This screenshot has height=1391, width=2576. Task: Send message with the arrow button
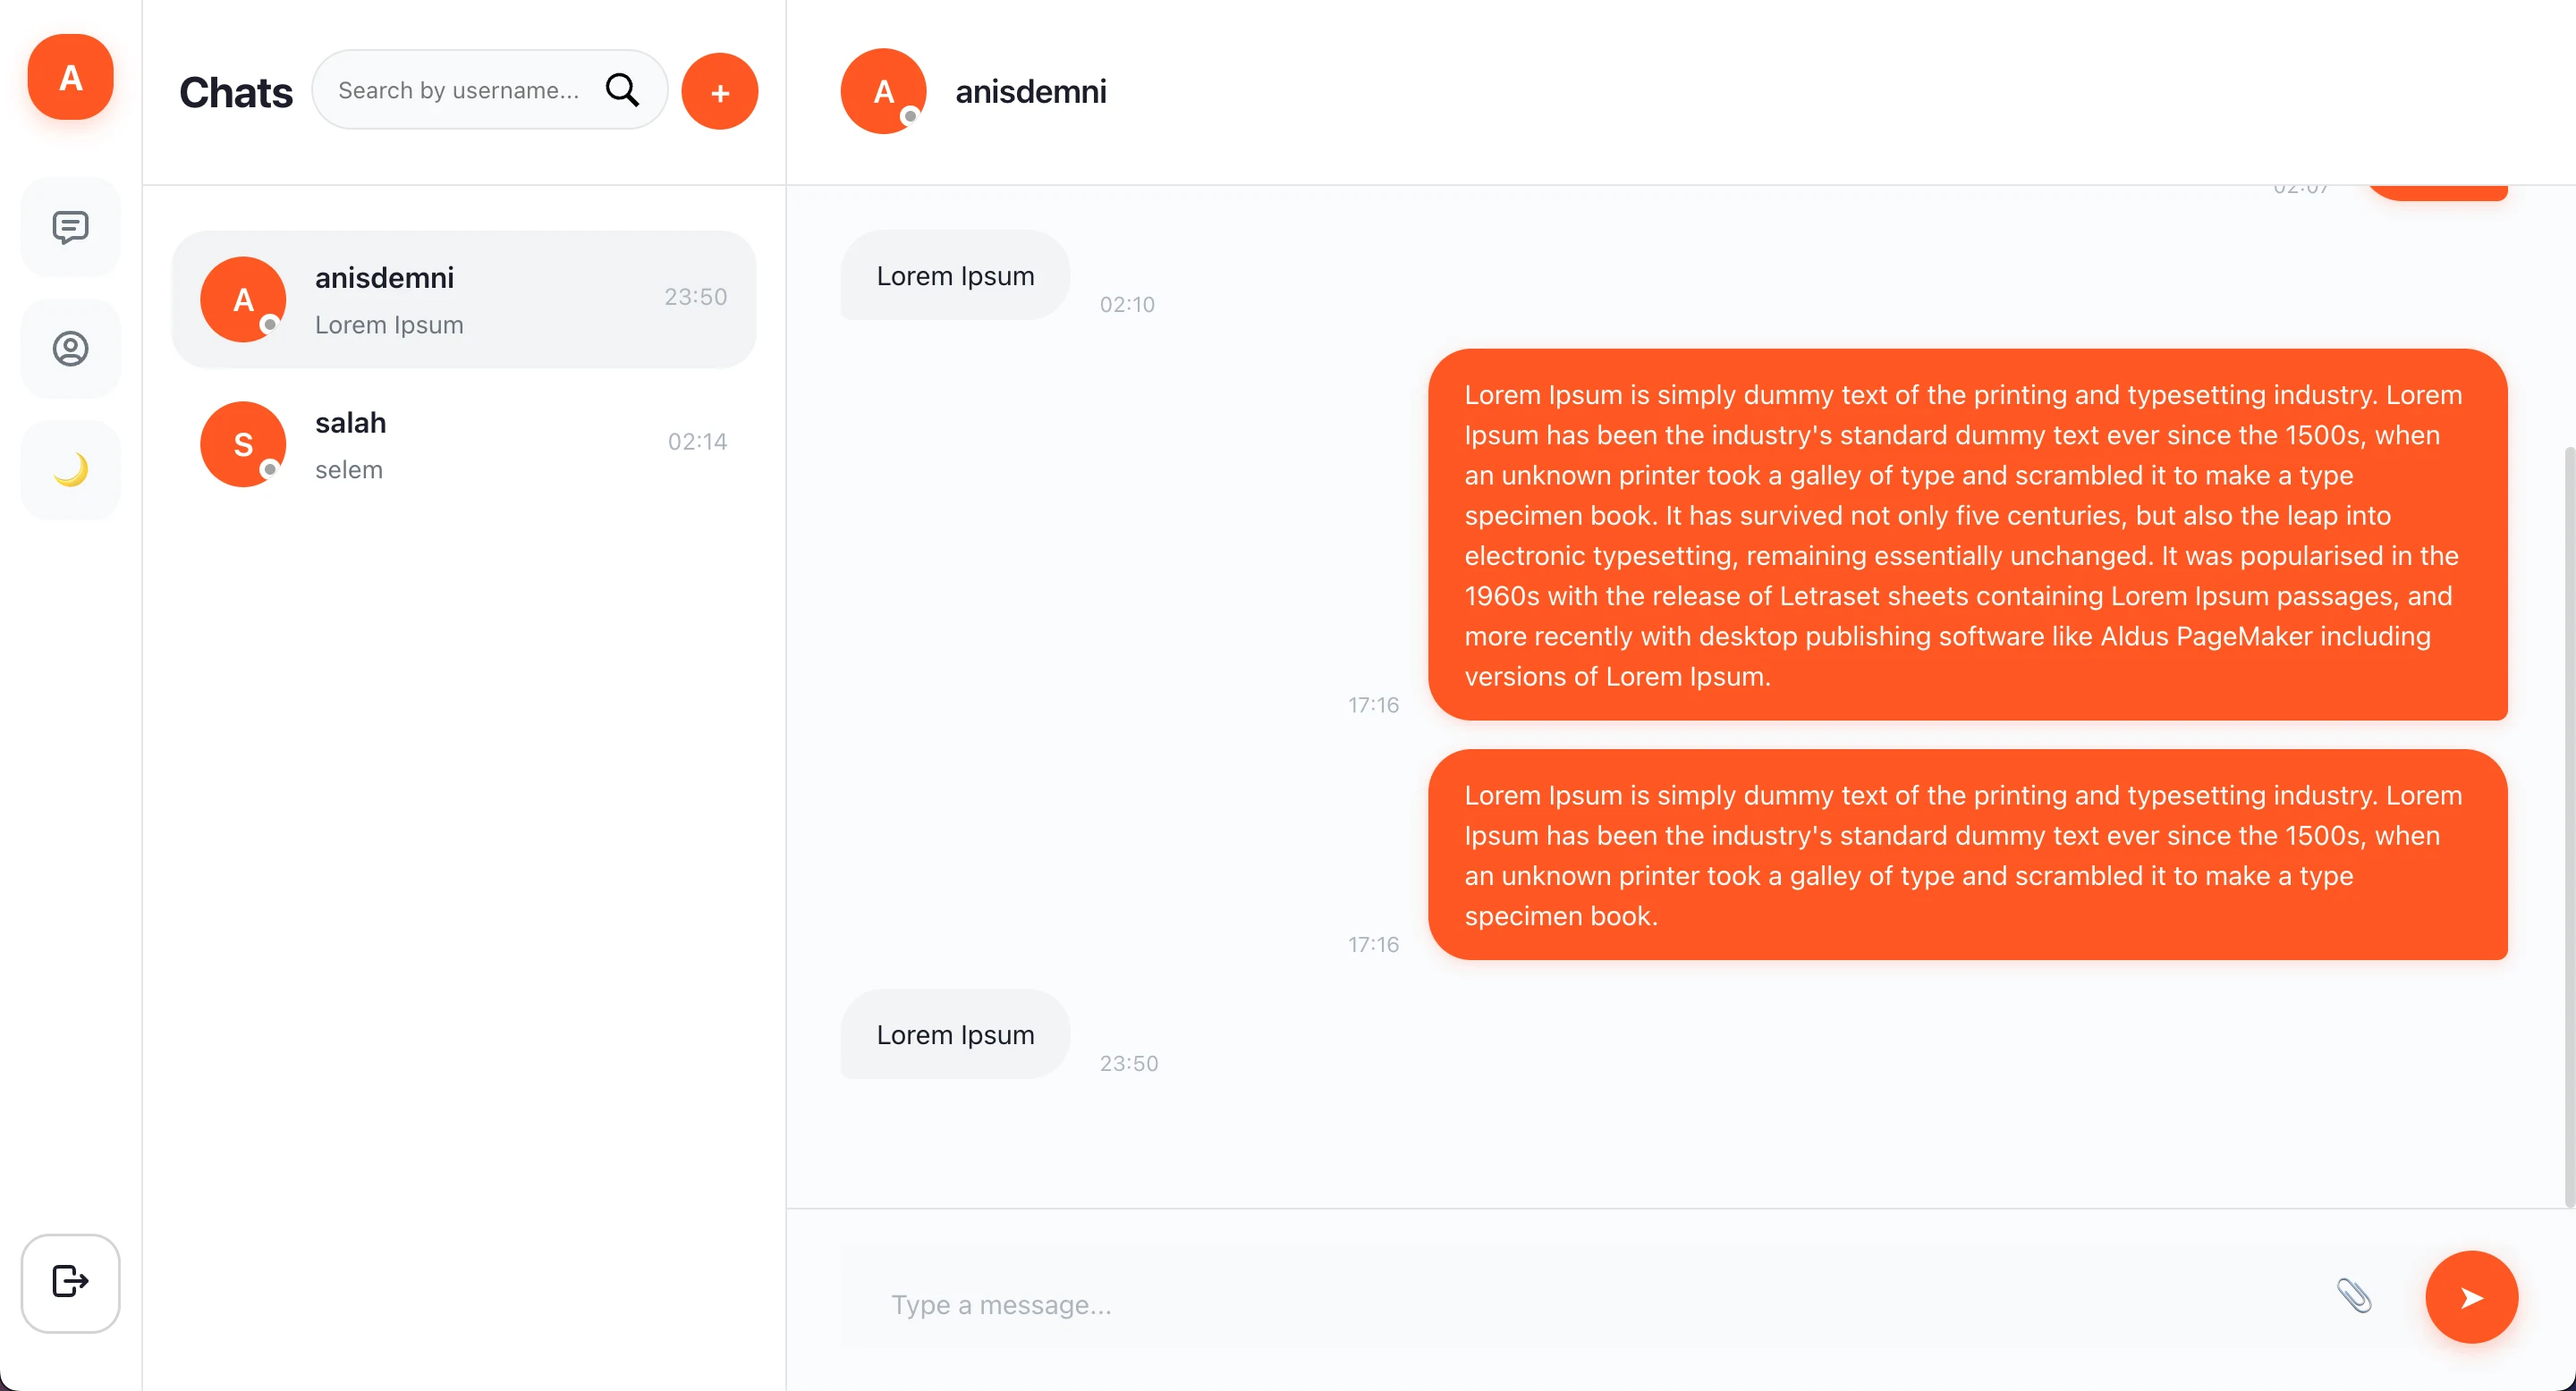[2471, 1297]
